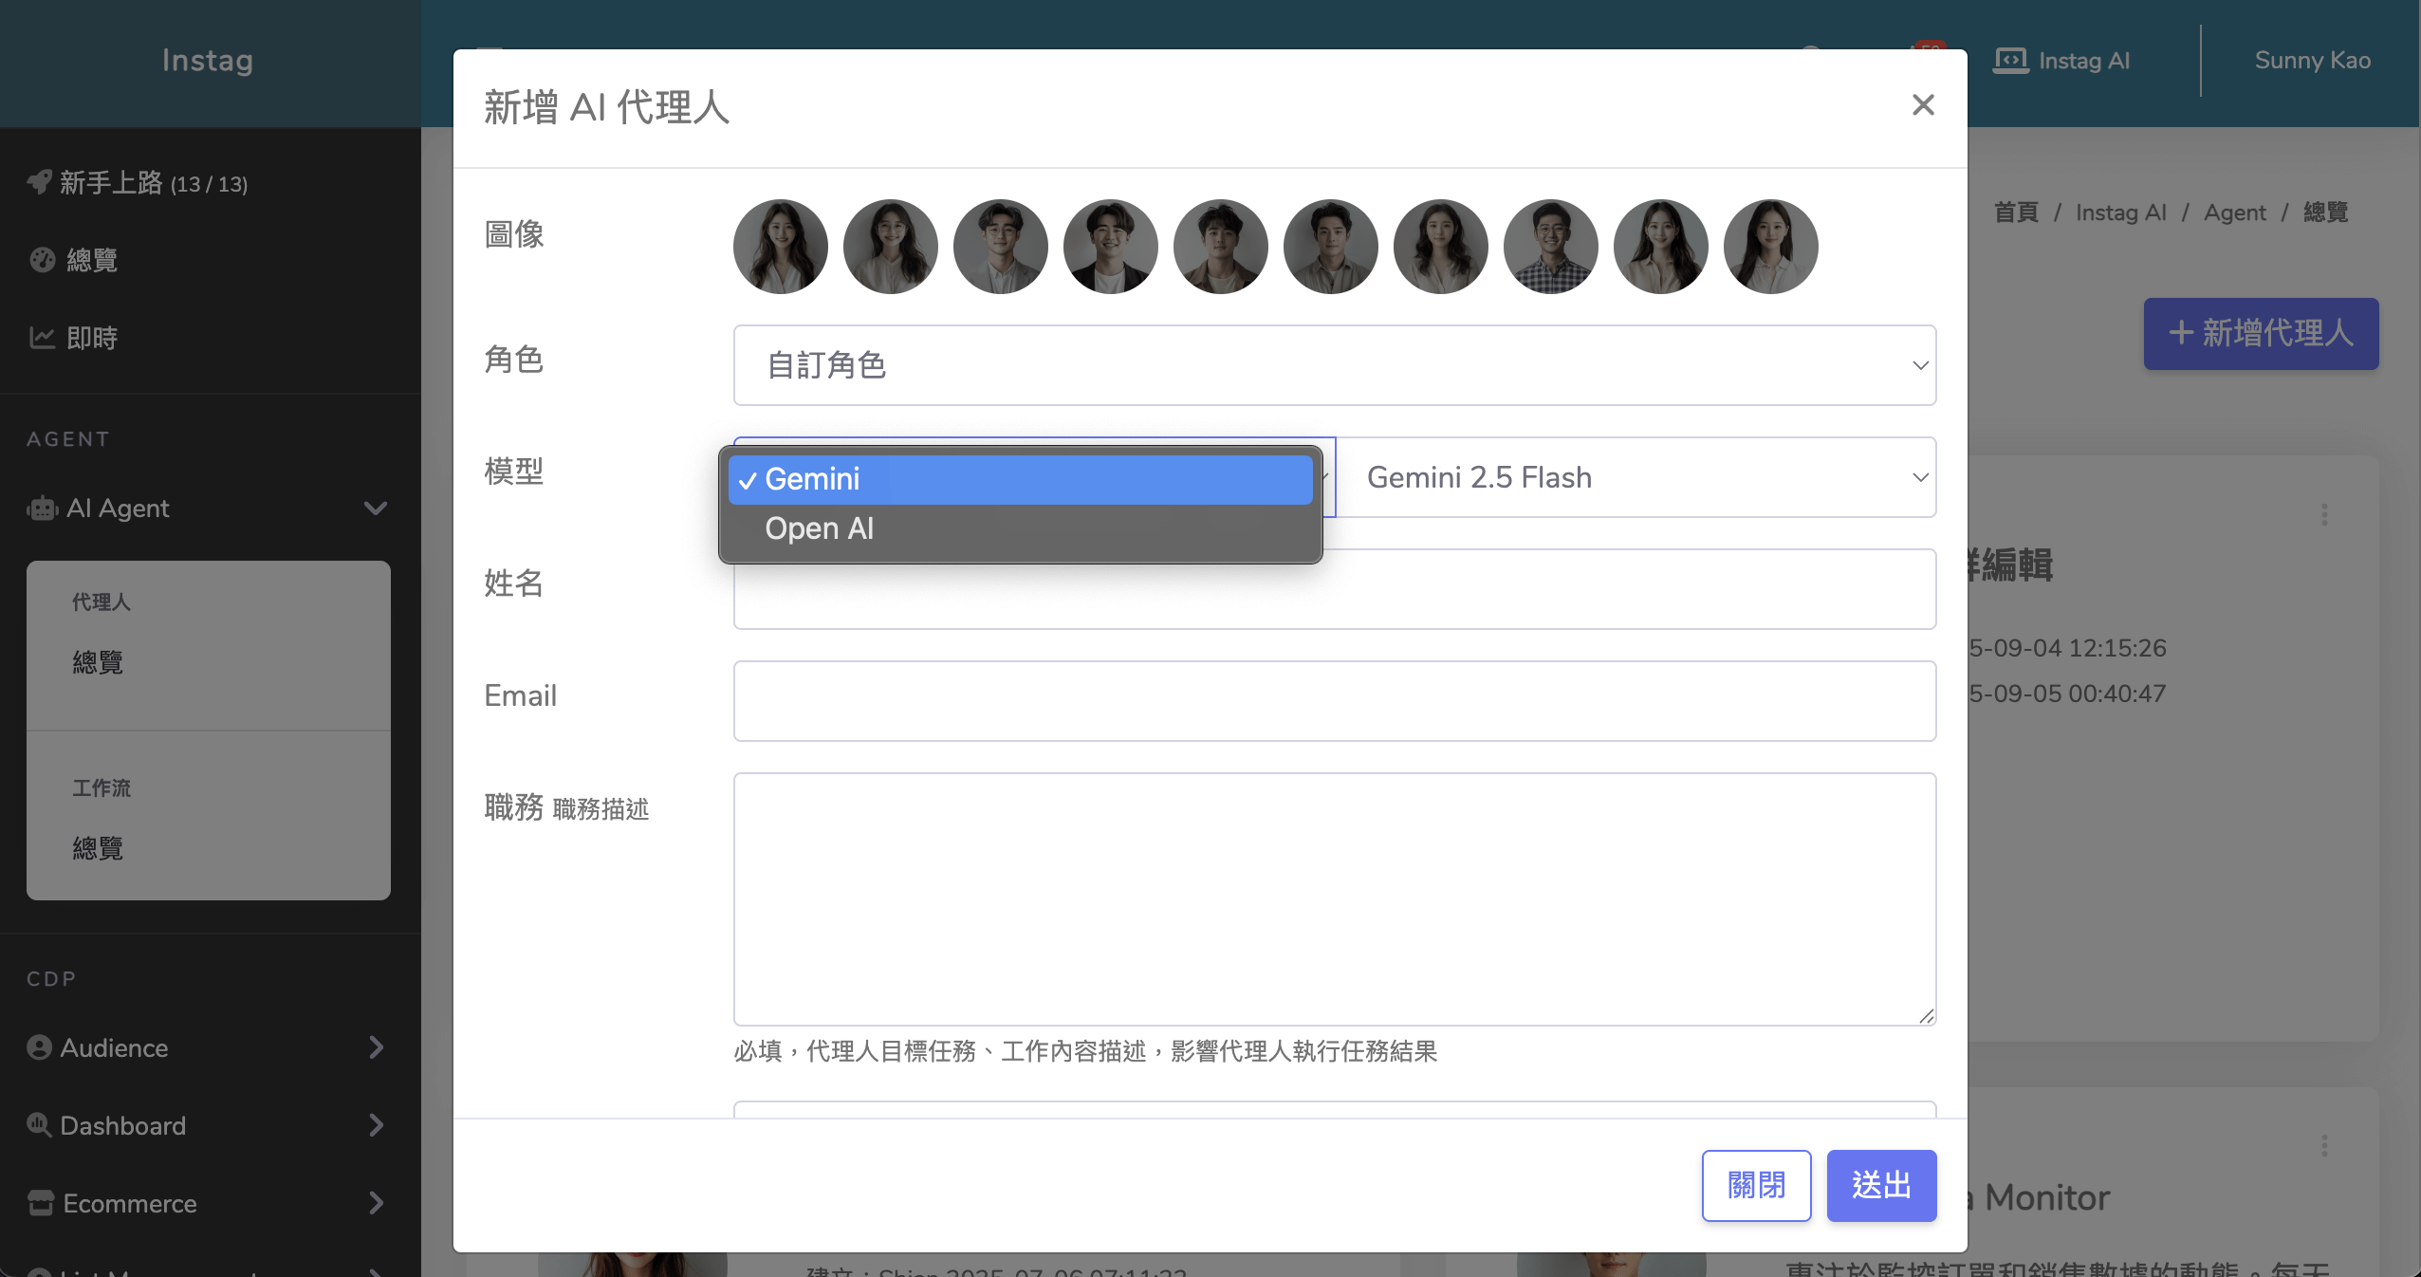Screen dimensions: 2421x1277
Task: Click the rocket icon beside 新手上路
Action: click(x=39, y=181)
